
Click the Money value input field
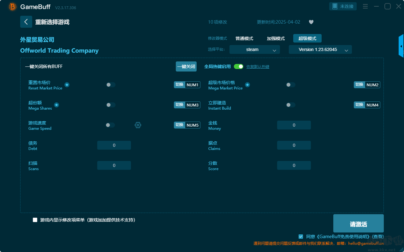(294, 125)
